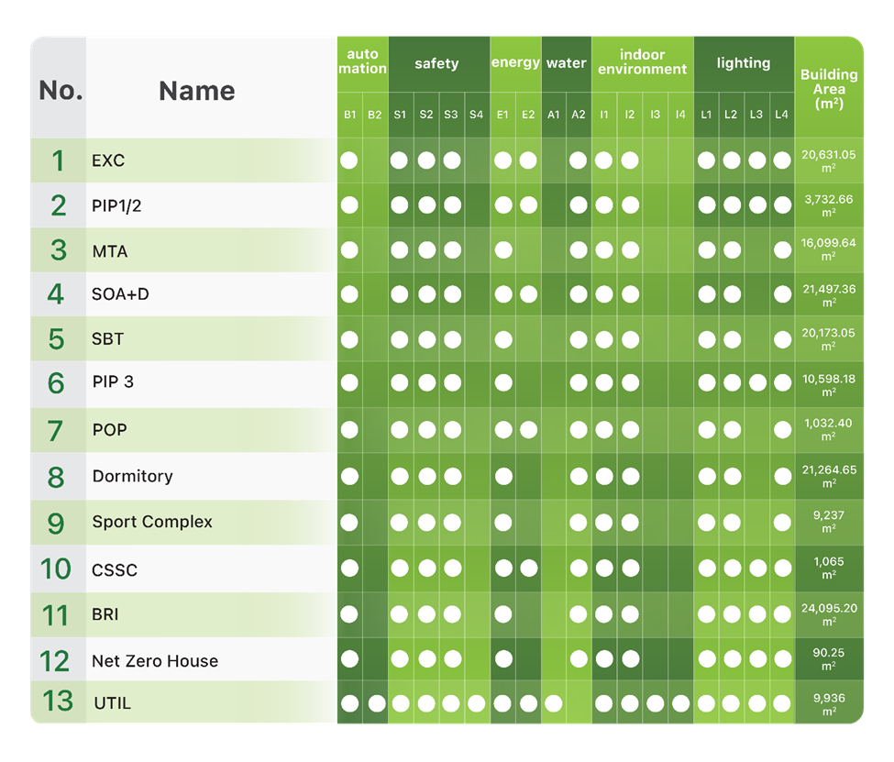Screen dimensions: 894x762
Task: Select the Name column header
Action: [197, 91]
